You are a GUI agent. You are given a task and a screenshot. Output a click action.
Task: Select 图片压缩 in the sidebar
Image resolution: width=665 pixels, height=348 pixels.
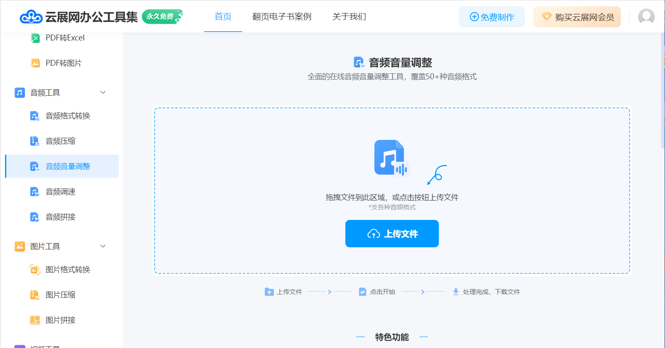[x=62, y=295]
